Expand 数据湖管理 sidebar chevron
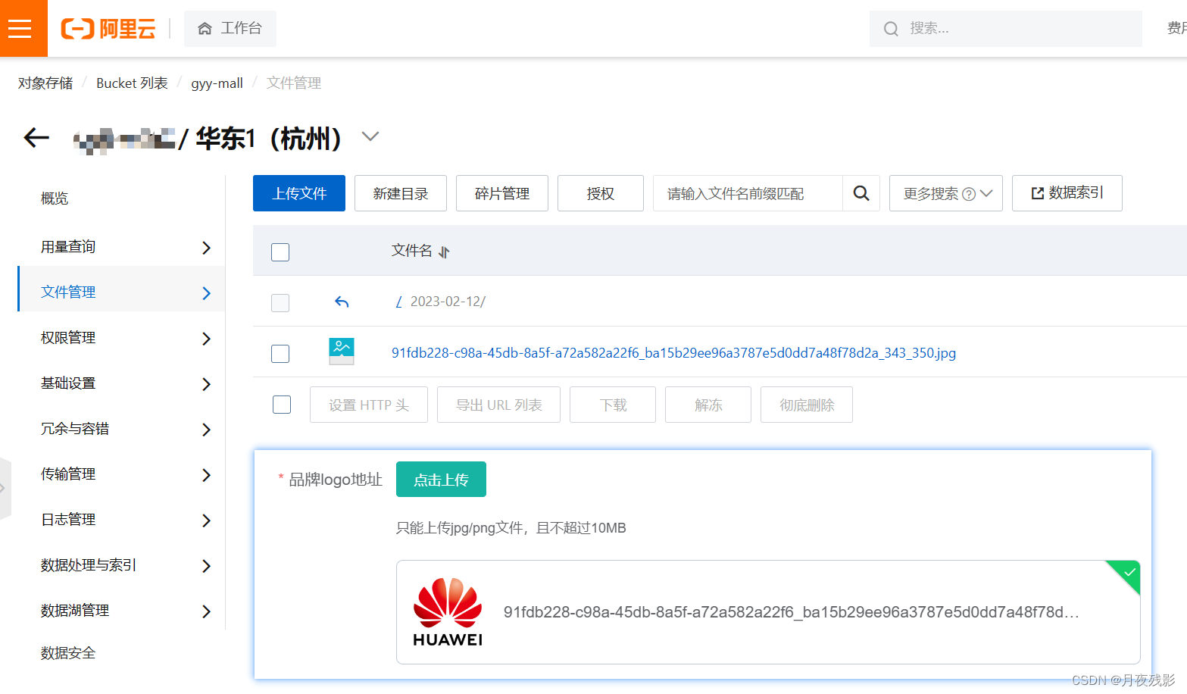This screenshot has width=1187, height=694. 206,611
